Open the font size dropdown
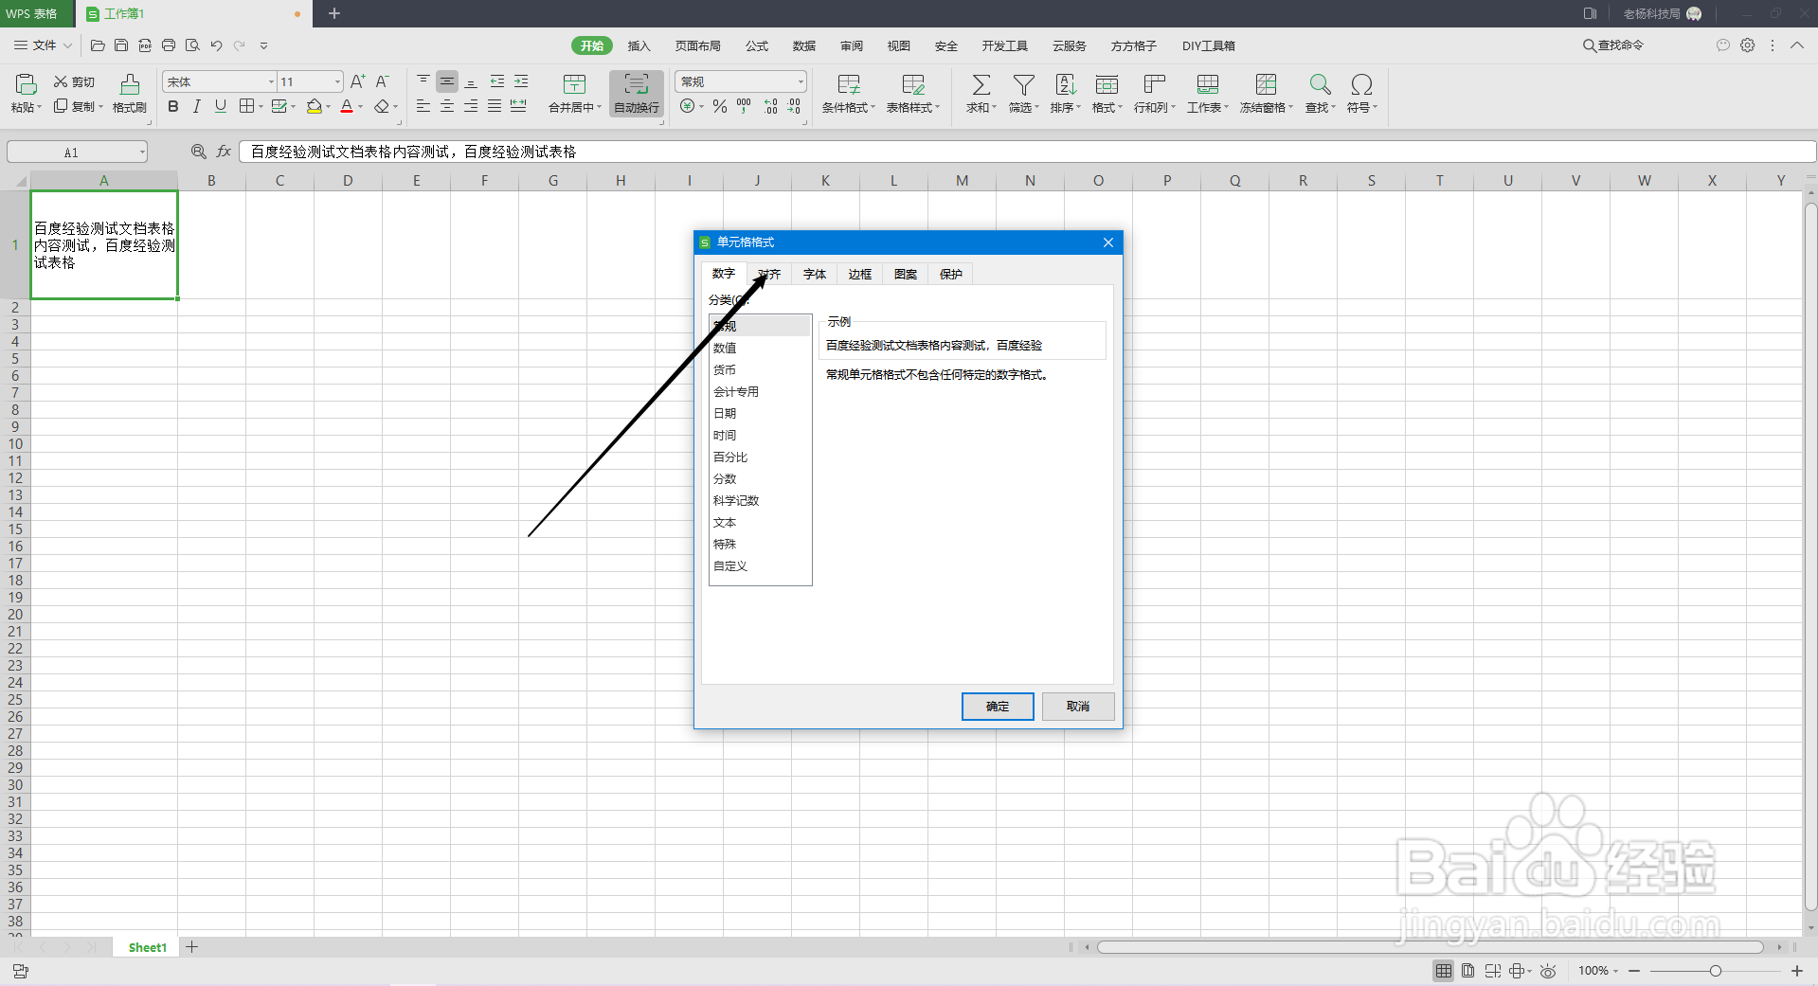 tap(337, 82)
